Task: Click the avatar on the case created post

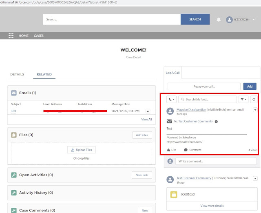Action: 170,180
